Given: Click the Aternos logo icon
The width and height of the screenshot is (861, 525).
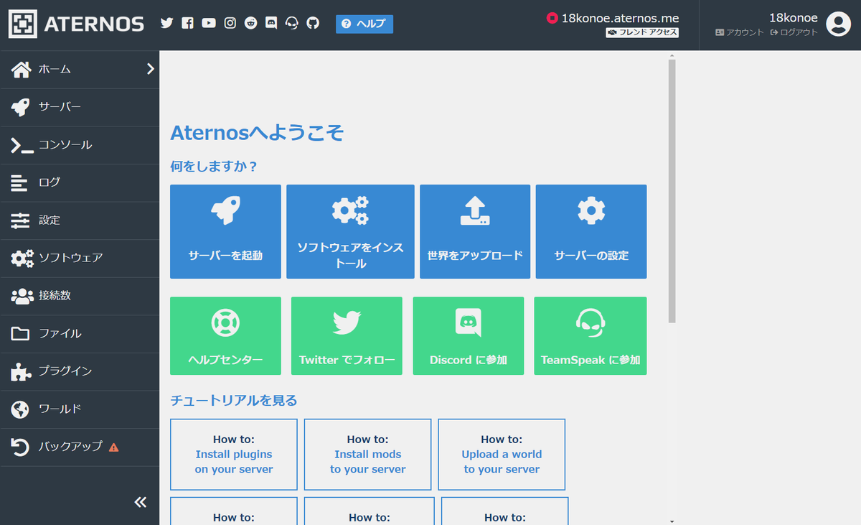Looking at the screenshot, I should click(x=22, y=24).
